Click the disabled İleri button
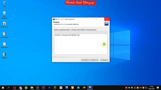 (x=94, y=60)
